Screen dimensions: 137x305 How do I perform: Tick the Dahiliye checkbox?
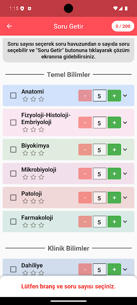click(x=13, y=270)
